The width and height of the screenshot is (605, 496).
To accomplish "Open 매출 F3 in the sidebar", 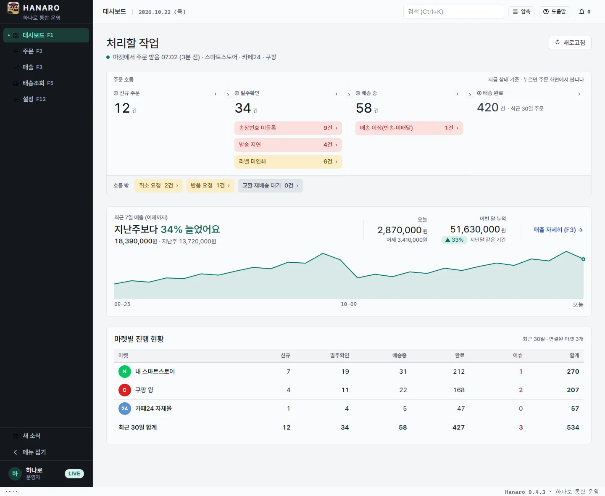I will pos(46,67).
